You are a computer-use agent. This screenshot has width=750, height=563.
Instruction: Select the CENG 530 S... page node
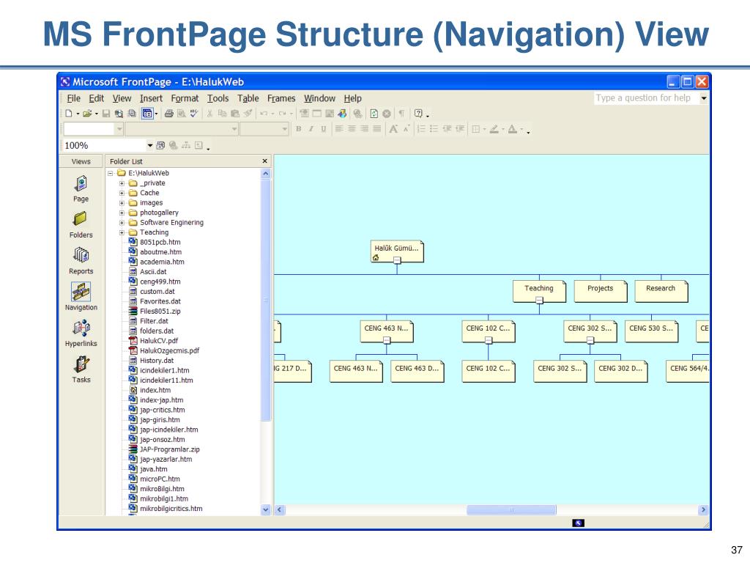[x=651, y=331]
